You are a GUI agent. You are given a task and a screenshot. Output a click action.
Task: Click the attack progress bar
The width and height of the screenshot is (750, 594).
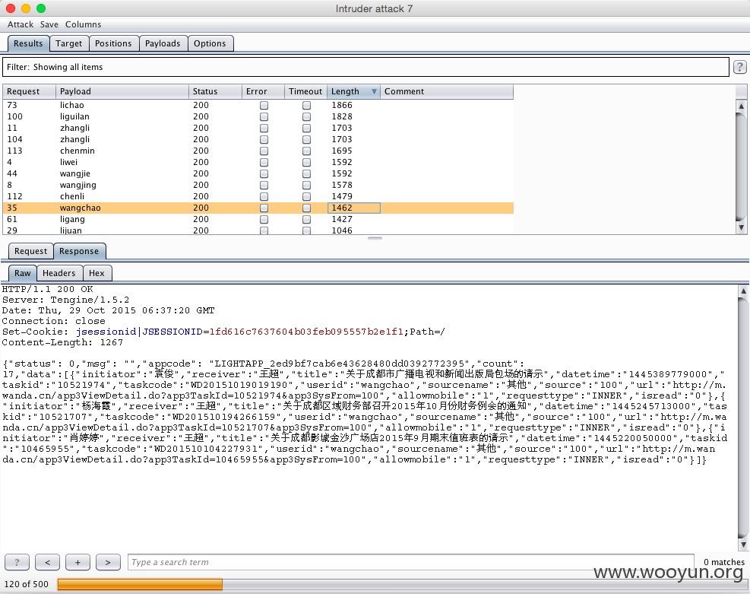[x=402, y=584]
